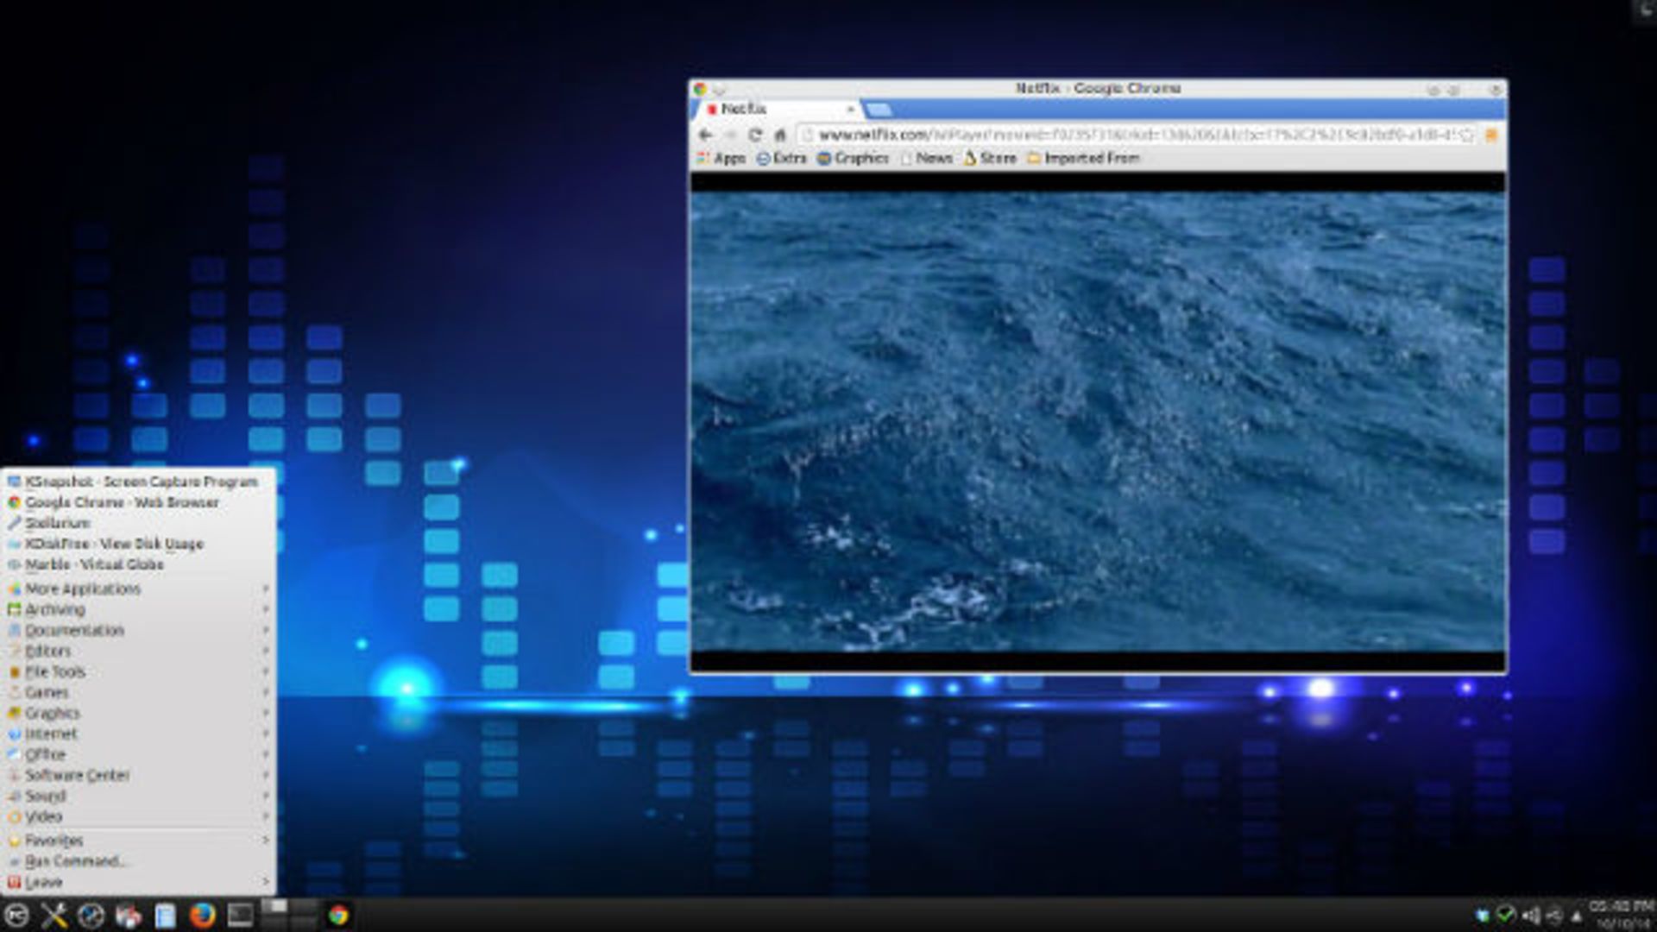
Task: Click the Google Chrome taskbar icon
Action: click(338, 915)
